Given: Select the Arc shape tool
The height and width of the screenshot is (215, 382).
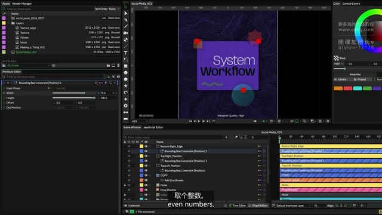Looking at the screenshot, I should [x=126, y=93].
